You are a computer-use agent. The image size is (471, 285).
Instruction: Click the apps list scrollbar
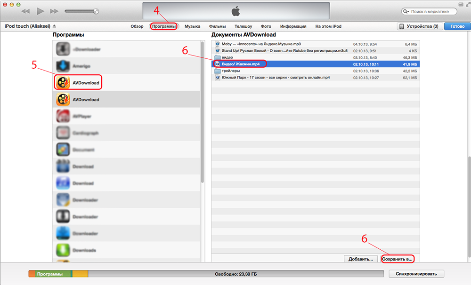[203, 112]
